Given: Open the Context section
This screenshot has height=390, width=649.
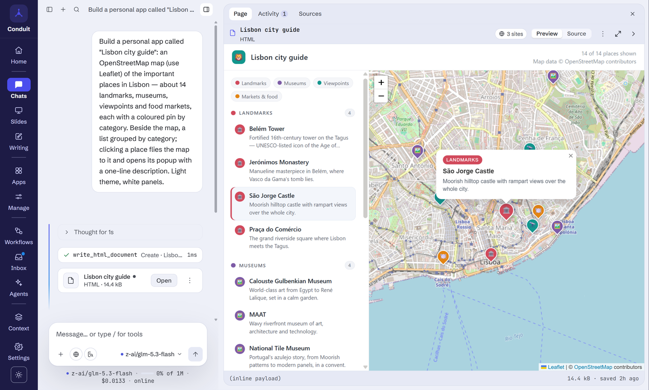Looking at the screenshot, I should coord(18,322).
